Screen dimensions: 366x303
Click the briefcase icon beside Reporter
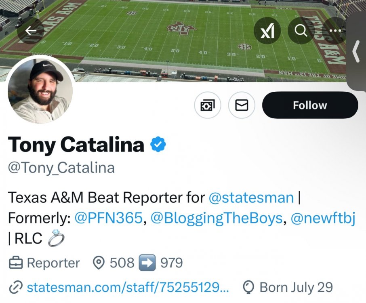[16, 263]
